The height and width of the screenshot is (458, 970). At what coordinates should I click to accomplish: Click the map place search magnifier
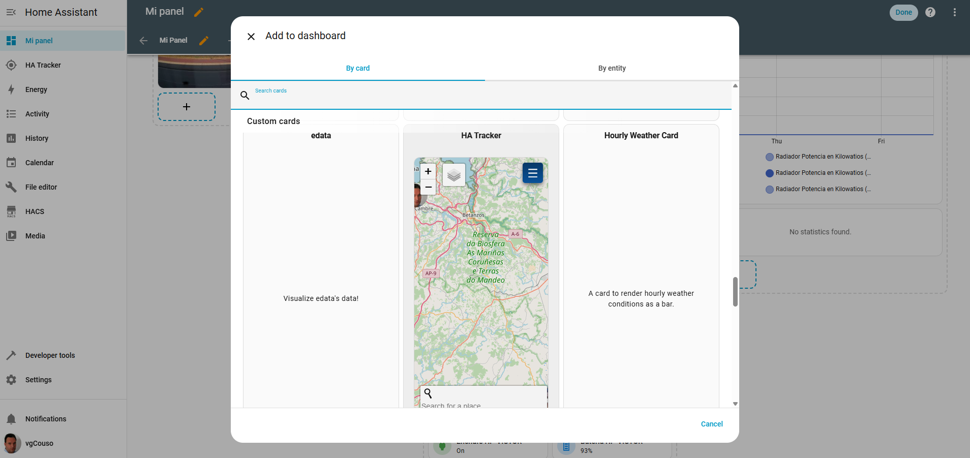tap(428, 393)
